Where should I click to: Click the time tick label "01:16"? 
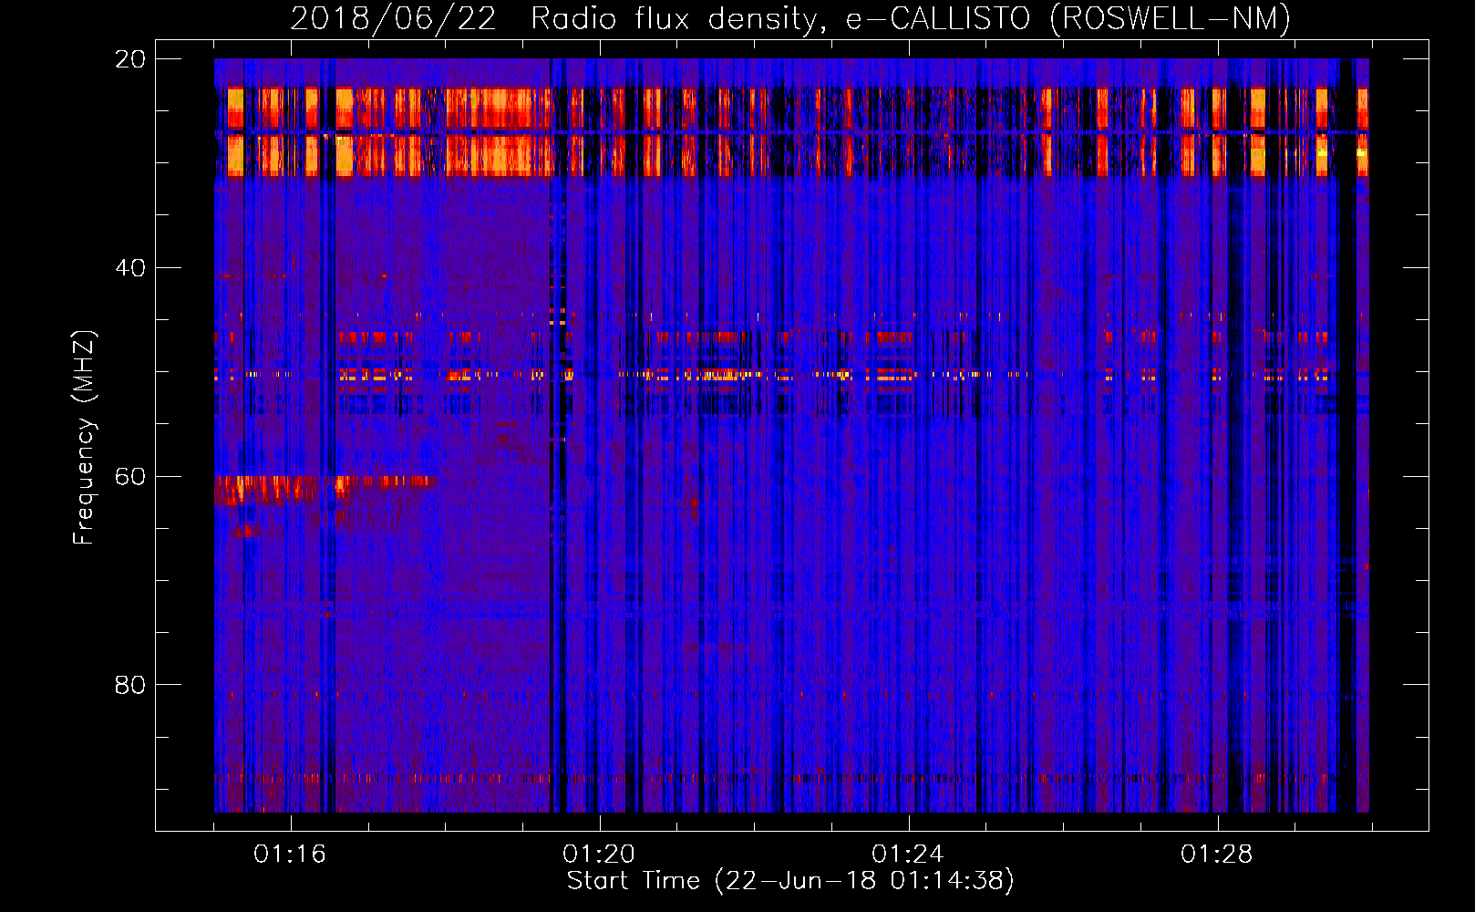[290, 855]
